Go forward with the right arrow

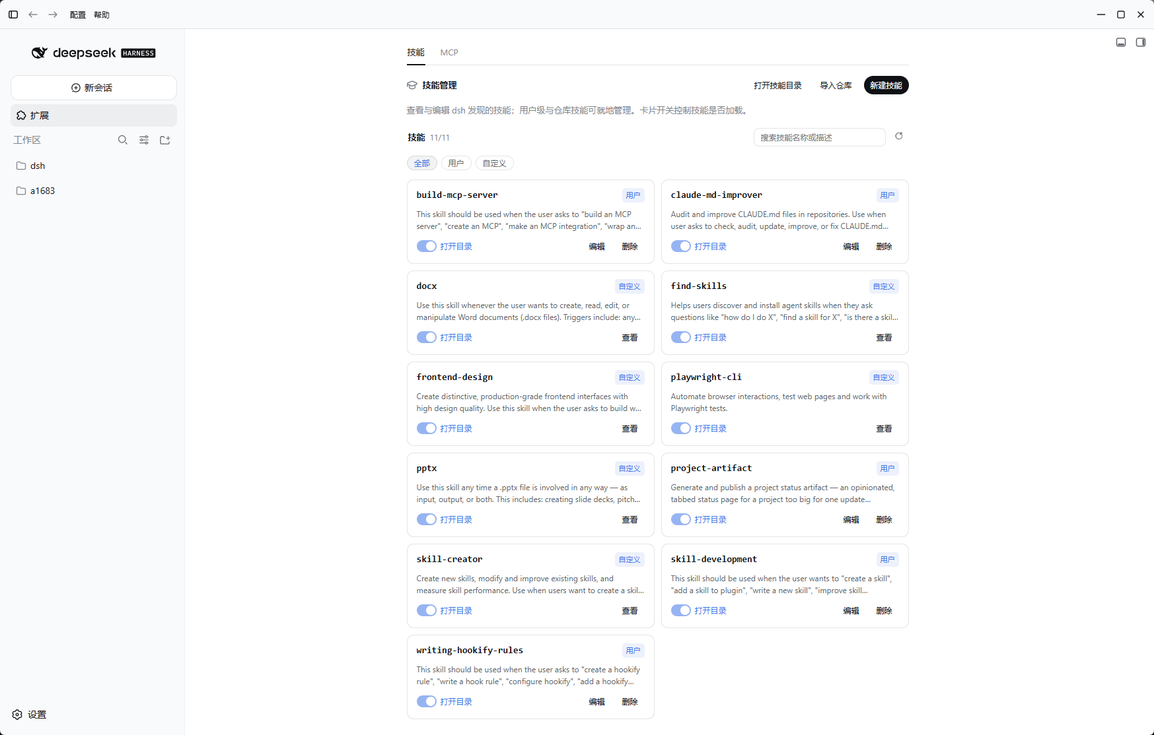(53, 15)
